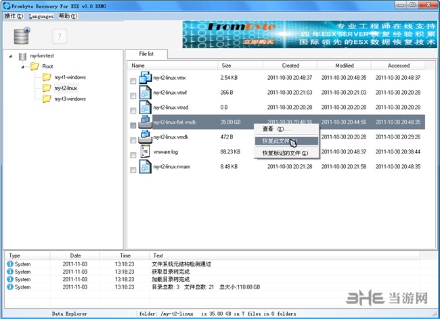Click the info icon of the first System log row
This screenshot has width=440, height=319.
point(10,264)
